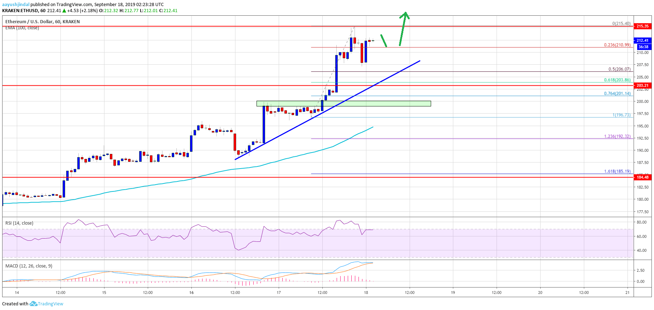Select the 1(196.73) Fibonacci level label
This screenshot has width=654, height=310.
point(621,115)
